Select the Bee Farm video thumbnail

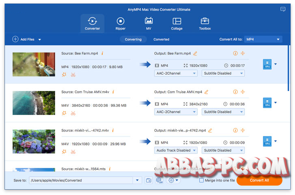[34, 64]
